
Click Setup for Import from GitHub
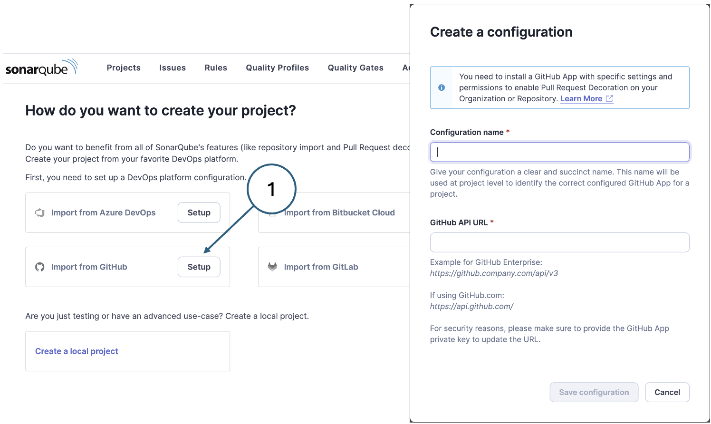(199, 267)
